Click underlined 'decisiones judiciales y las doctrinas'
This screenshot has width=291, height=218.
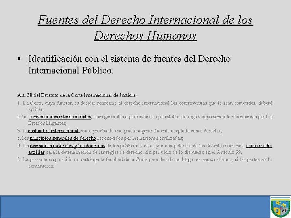[67, 146]
